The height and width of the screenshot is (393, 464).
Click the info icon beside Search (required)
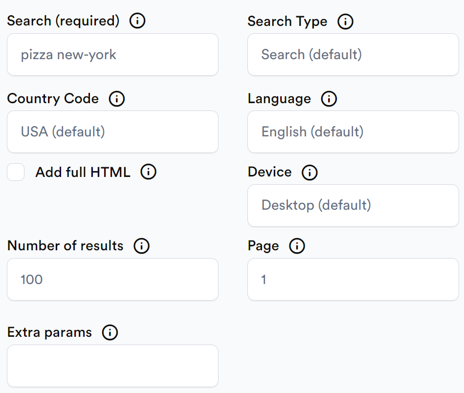point(137,21)
